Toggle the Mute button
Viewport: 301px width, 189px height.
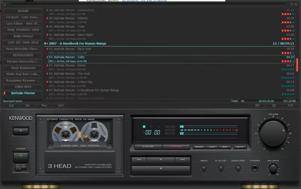click(240, 147)
